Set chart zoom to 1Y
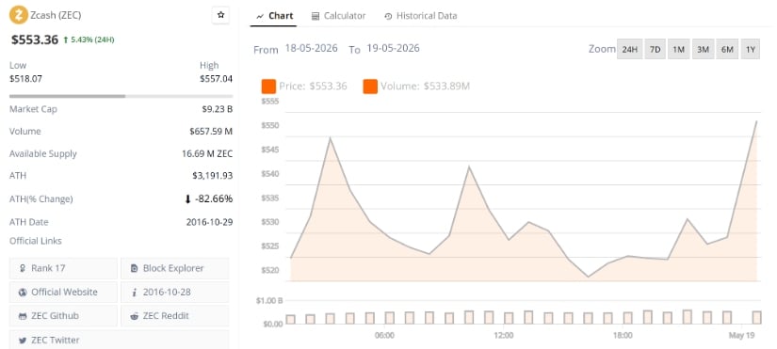Screen dimensions: 777x349 click(751, 50)
